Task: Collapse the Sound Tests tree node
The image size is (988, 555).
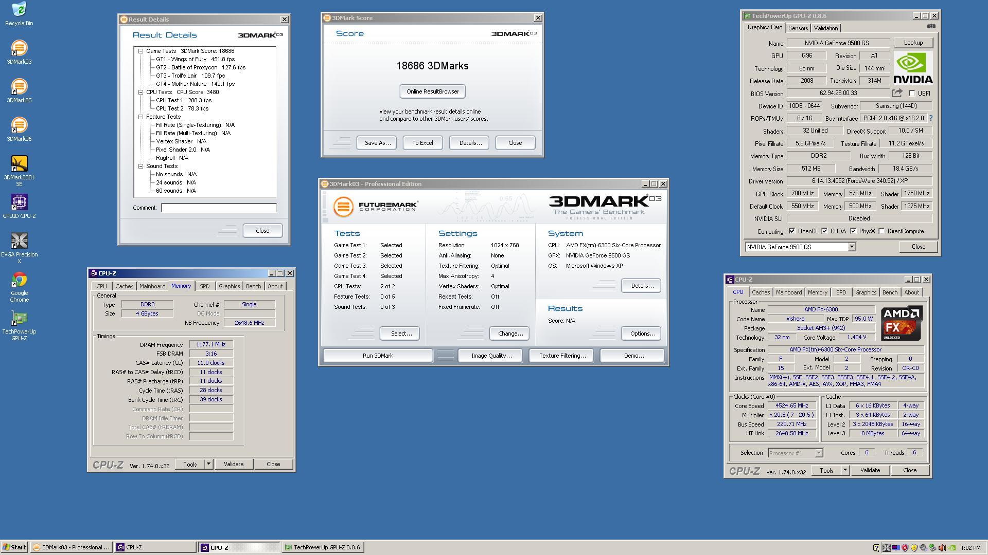Action: click(140, 166)
